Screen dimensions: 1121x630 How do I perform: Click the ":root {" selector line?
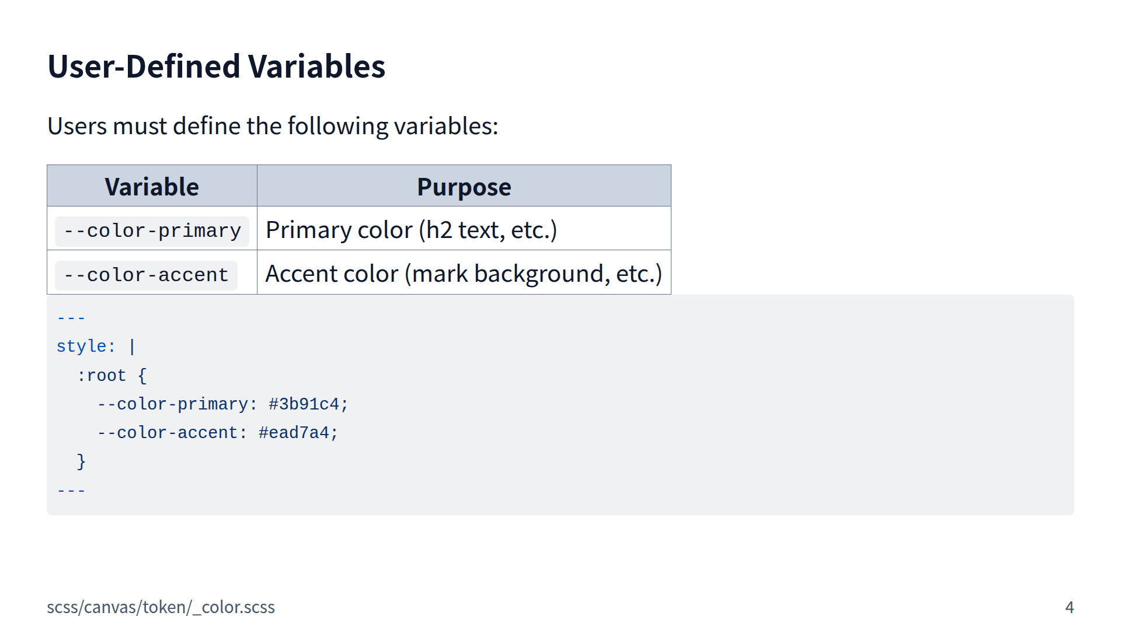coord(112,375)
